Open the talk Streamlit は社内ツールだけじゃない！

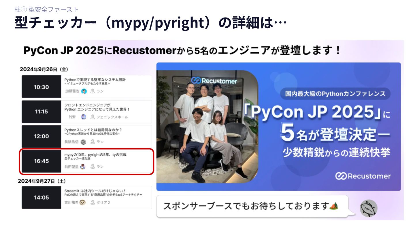(95, 191)
